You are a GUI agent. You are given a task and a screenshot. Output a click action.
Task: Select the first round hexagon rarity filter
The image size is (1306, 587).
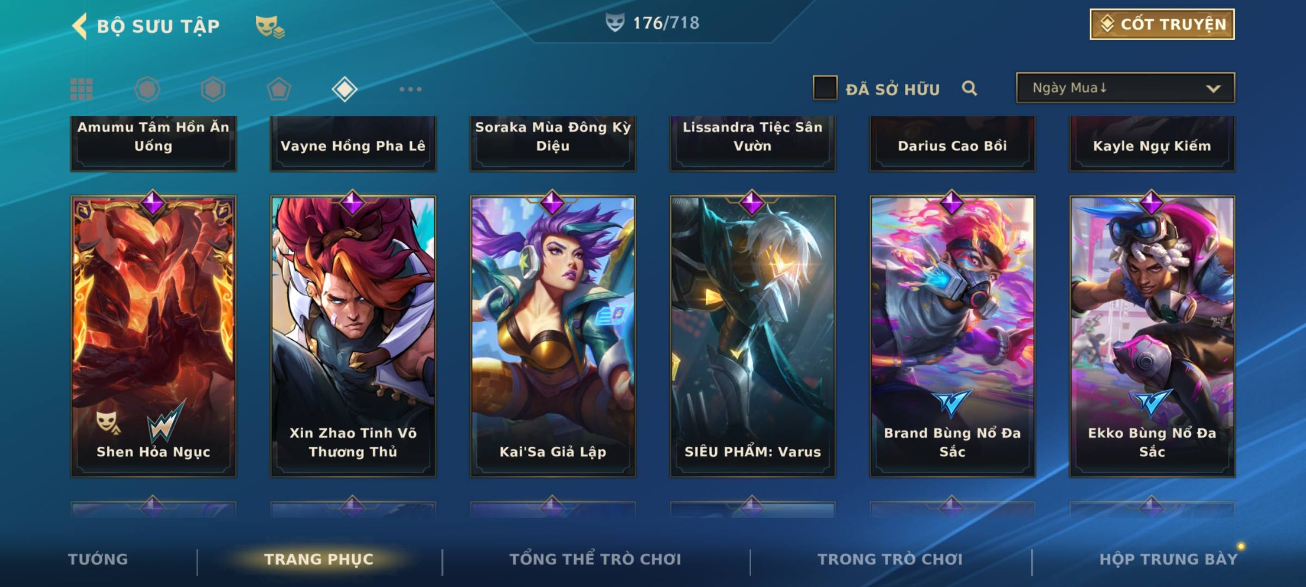click(147, 89)
